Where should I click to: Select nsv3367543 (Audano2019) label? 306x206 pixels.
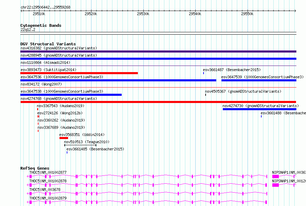(61, 106)
